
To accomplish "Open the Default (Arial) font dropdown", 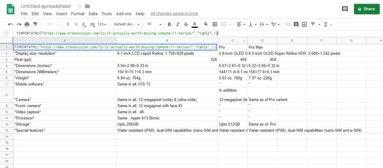I will tap(127, 24).
